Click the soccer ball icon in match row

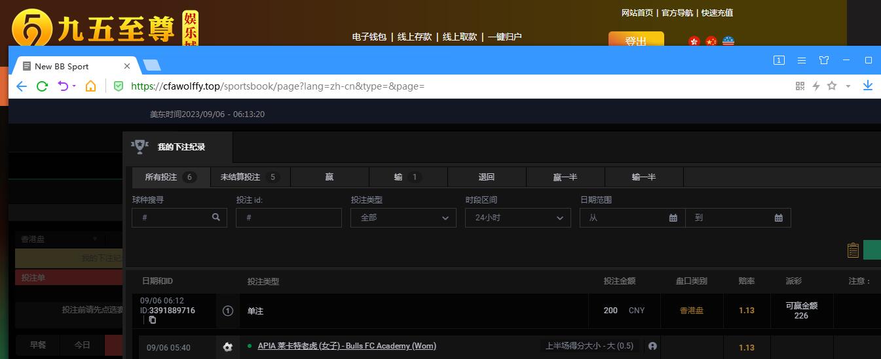coord(228,347)
